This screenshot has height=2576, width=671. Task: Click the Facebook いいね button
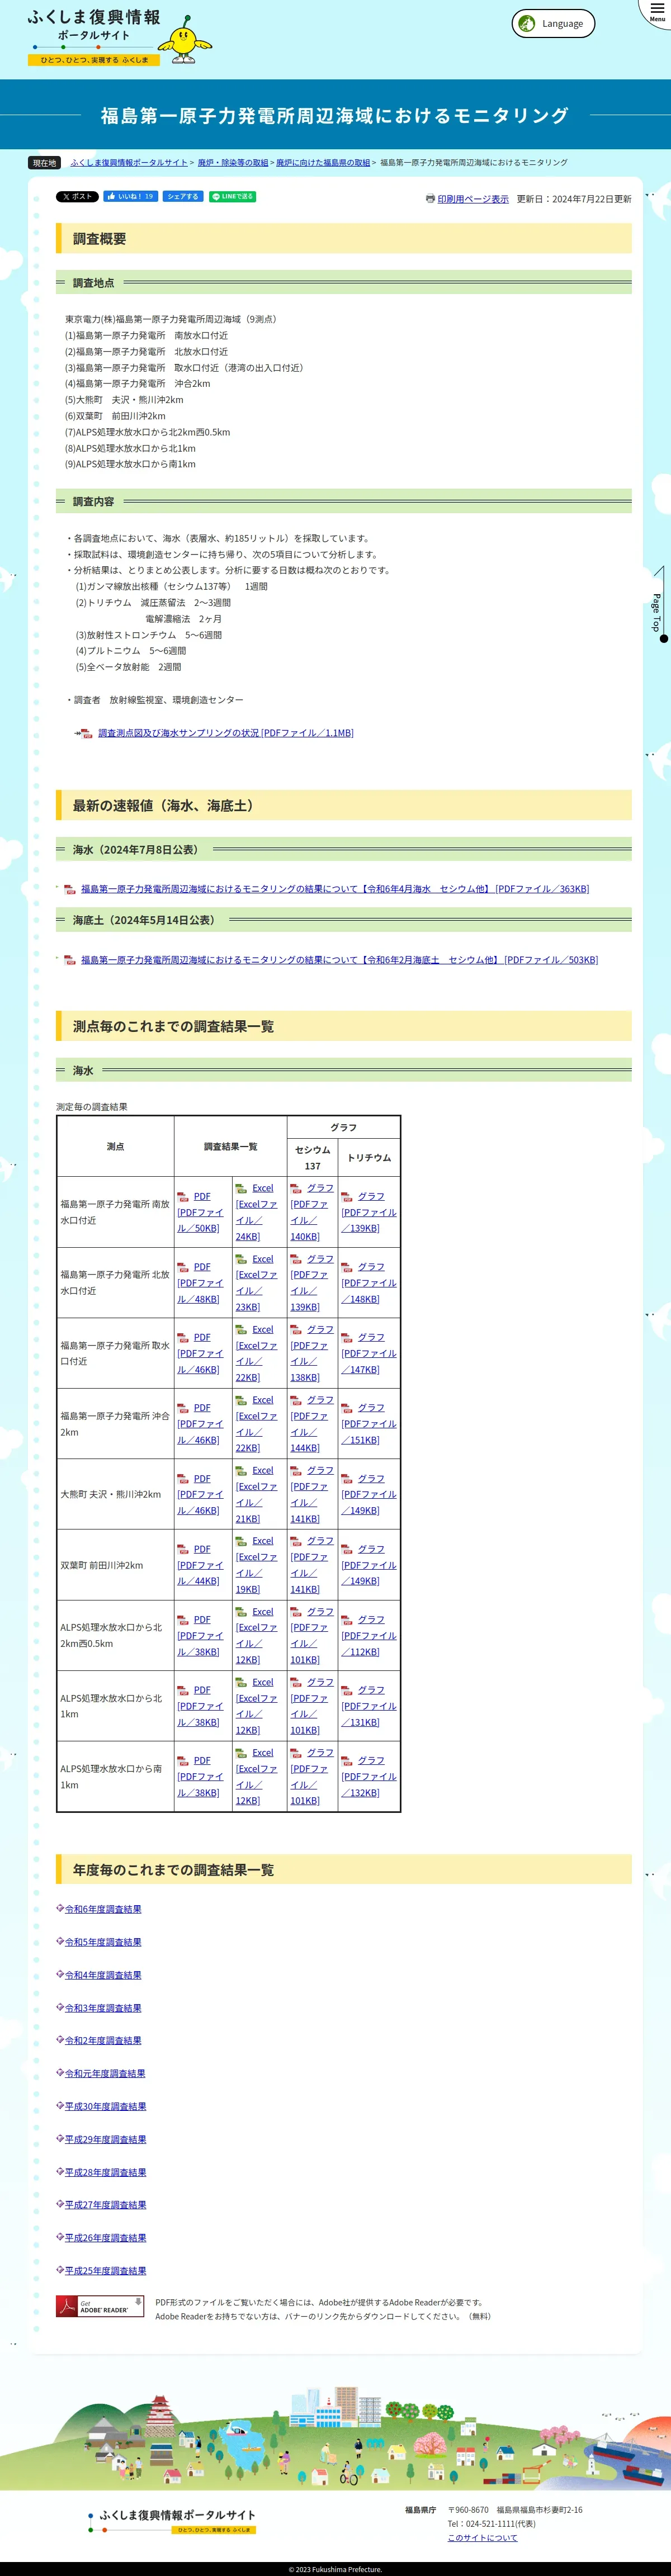coord(130,197)
